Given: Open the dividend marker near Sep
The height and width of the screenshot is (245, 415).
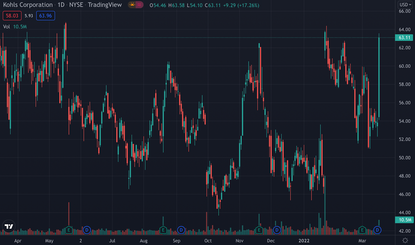Looking at the screenshot, I should pyautogui.click(x=181, y=230).
